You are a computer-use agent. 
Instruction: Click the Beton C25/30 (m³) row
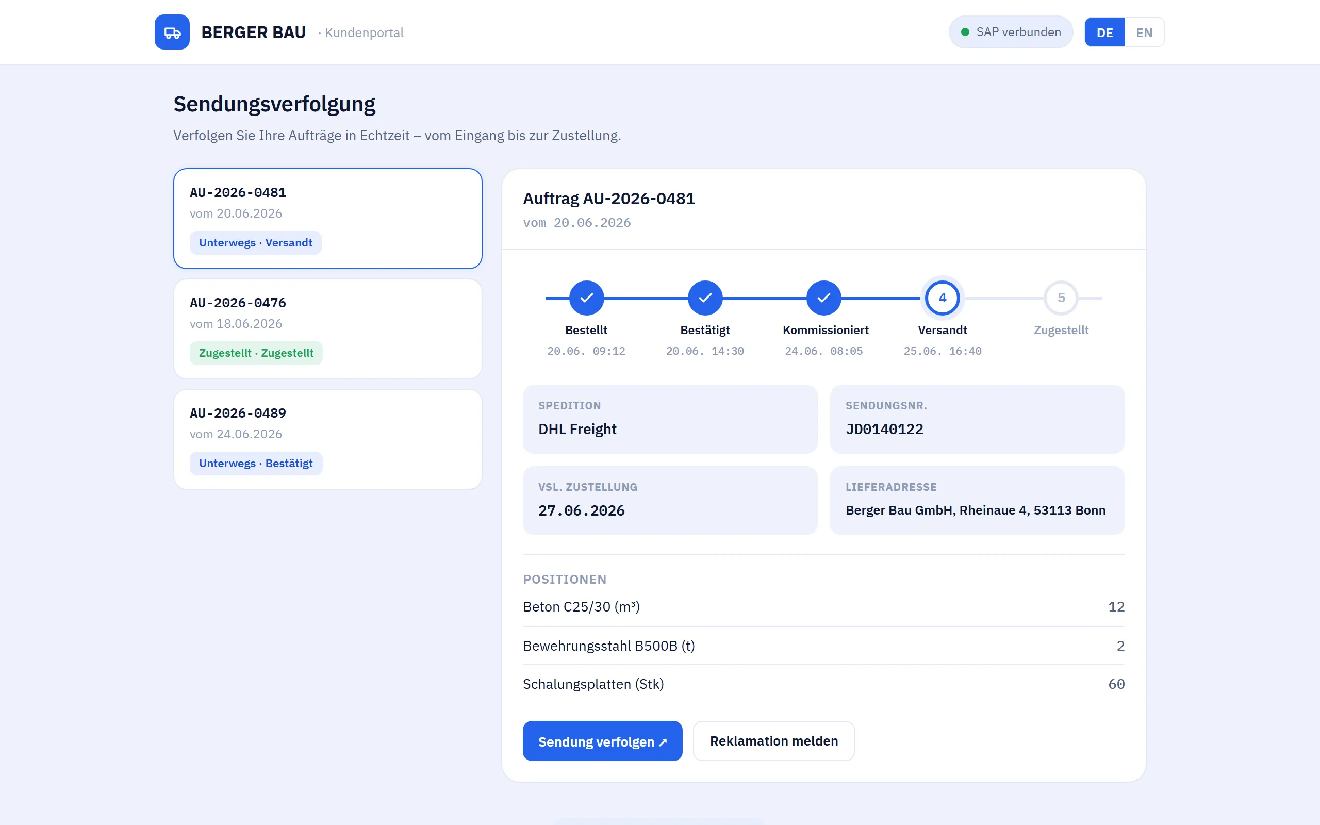(x=823, y=607)
